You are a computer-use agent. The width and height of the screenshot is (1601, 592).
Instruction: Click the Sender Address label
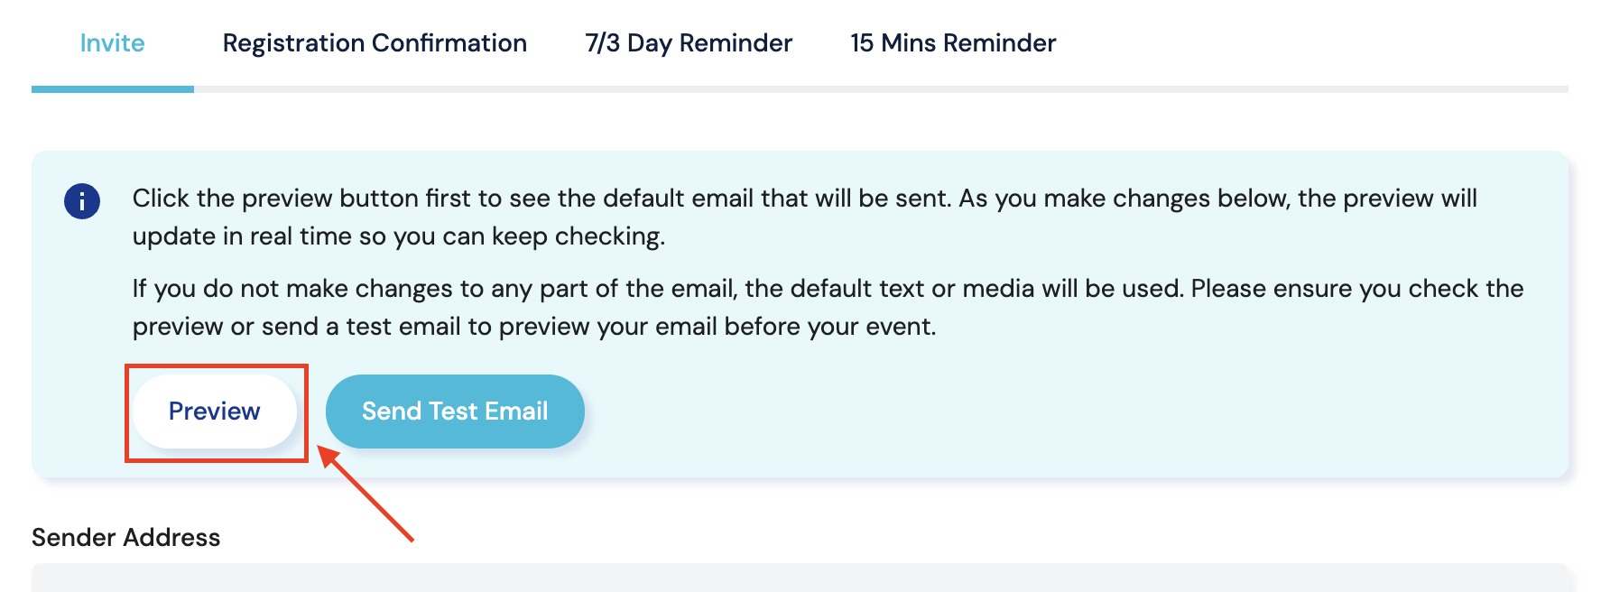pyautogui.click(x=126, y=538)
